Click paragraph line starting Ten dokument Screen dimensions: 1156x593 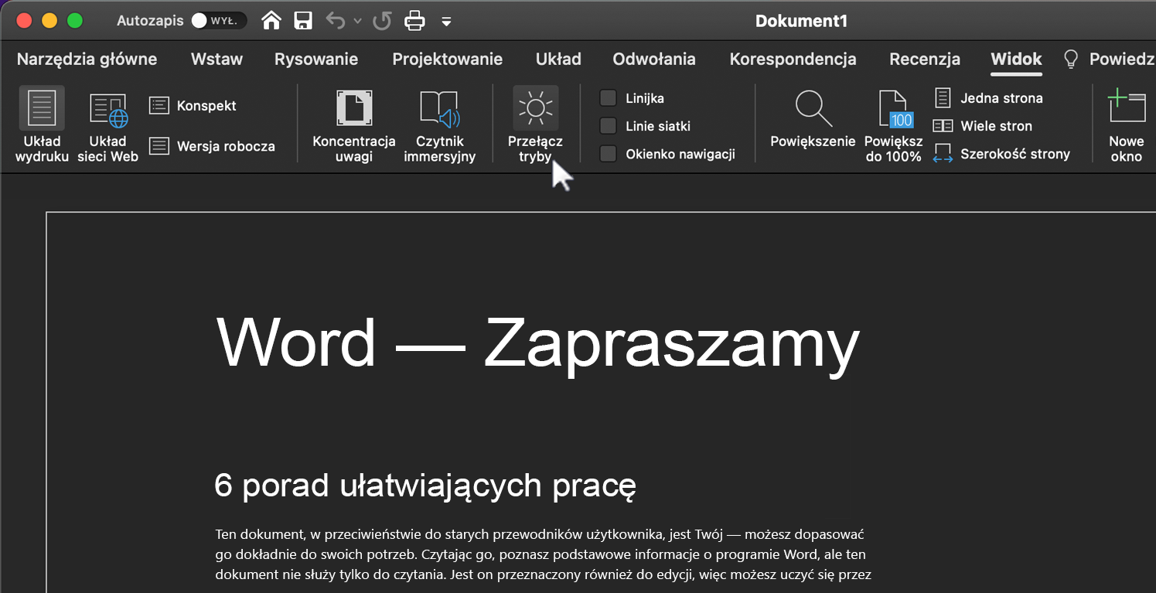point(539,534)
